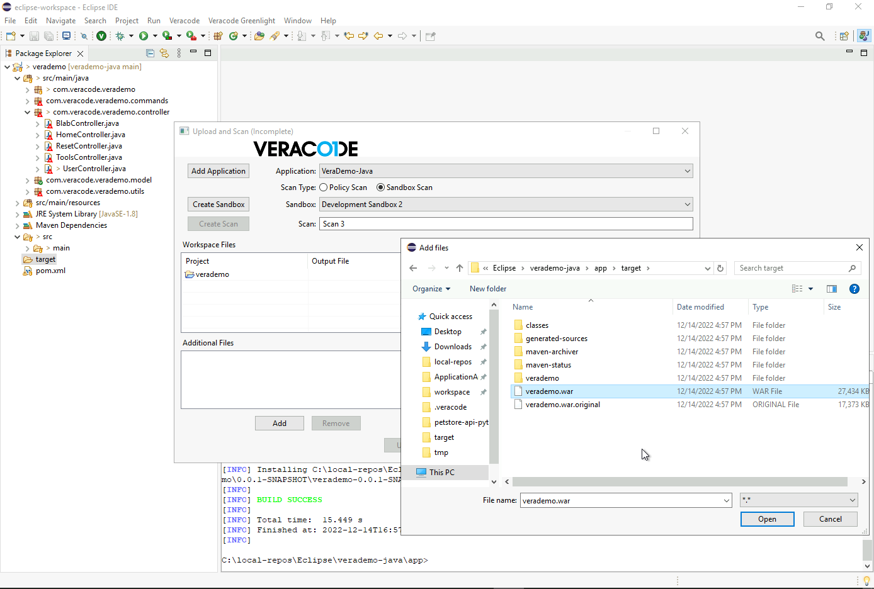This screenshot has height=589, width=874.
Task: Click the Save icon in Eclipse toolbar
Action: [35, 36]
